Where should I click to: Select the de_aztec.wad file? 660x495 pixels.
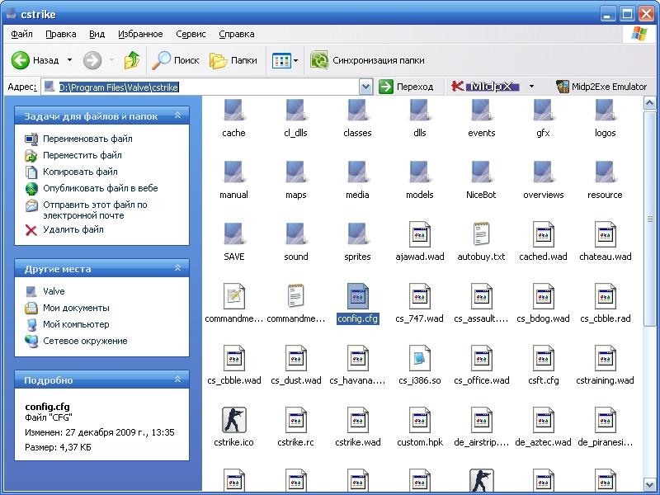pos(543,427)
